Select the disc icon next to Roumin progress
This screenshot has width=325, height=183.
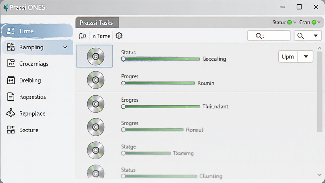[x=96, y=80]
